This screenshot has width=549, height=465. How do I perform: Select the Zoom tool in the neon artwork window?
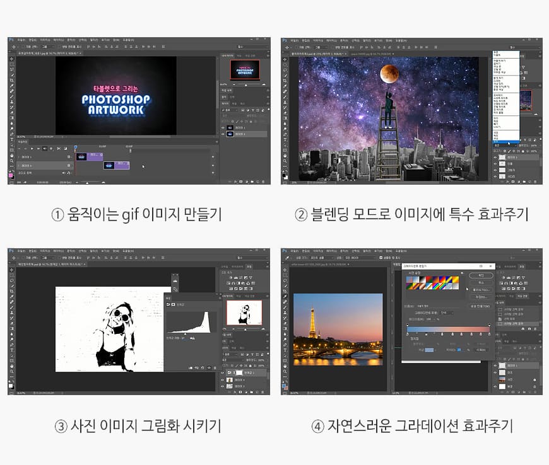[11, 161]
